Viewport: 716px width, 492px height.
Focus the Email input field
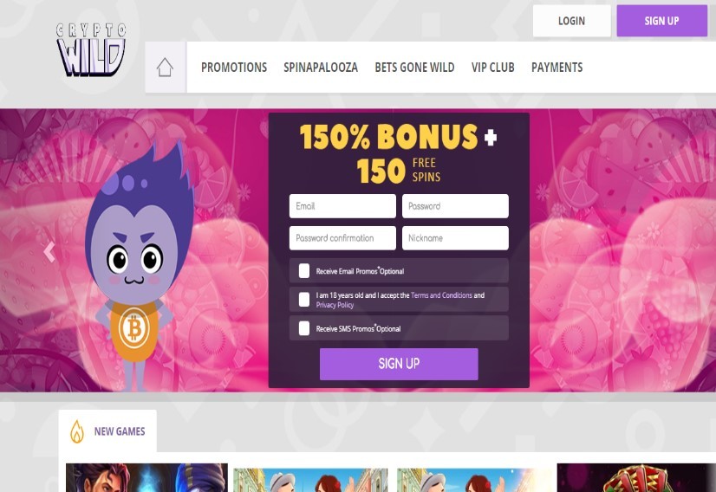(x=342, y=206)
